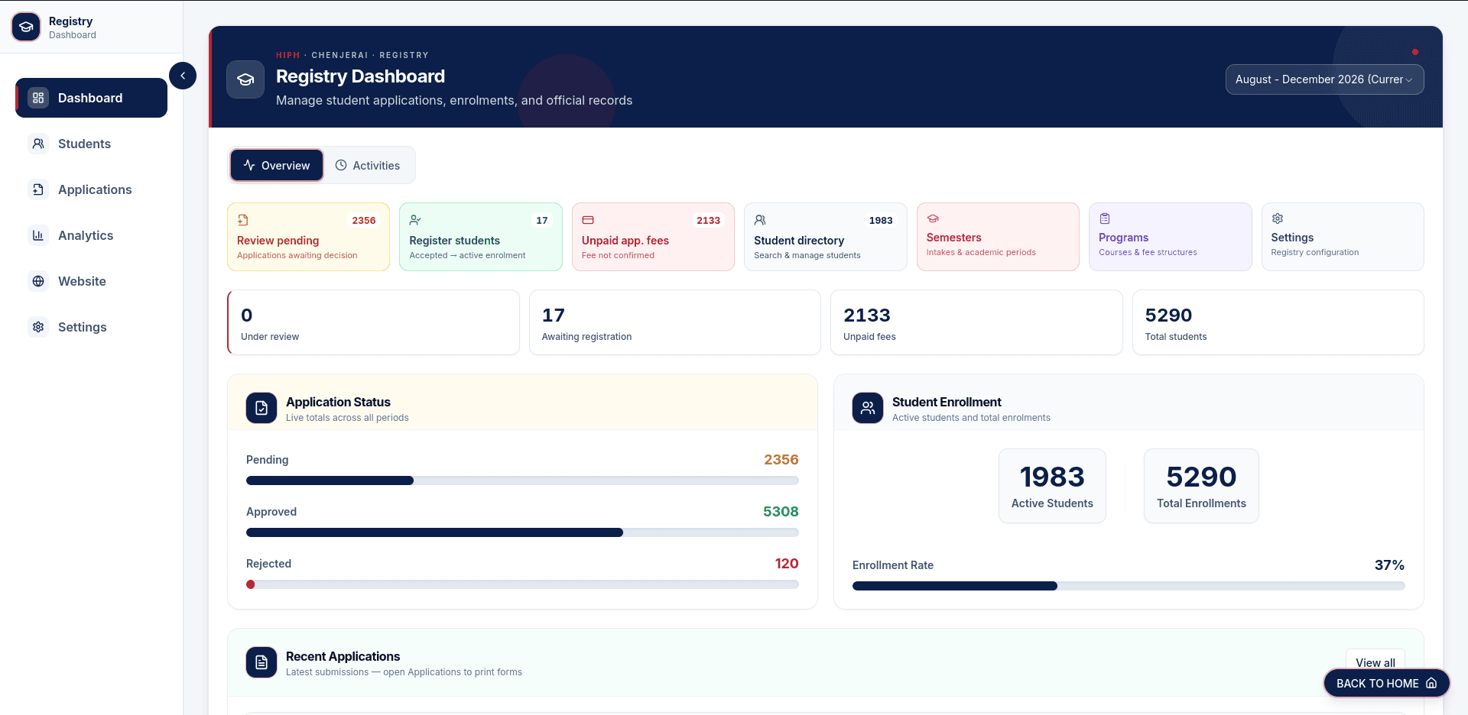Click the 17 Awaiting registration stat tile
1468x715 pixels.
pyautogui.click(x=675, y=322)
